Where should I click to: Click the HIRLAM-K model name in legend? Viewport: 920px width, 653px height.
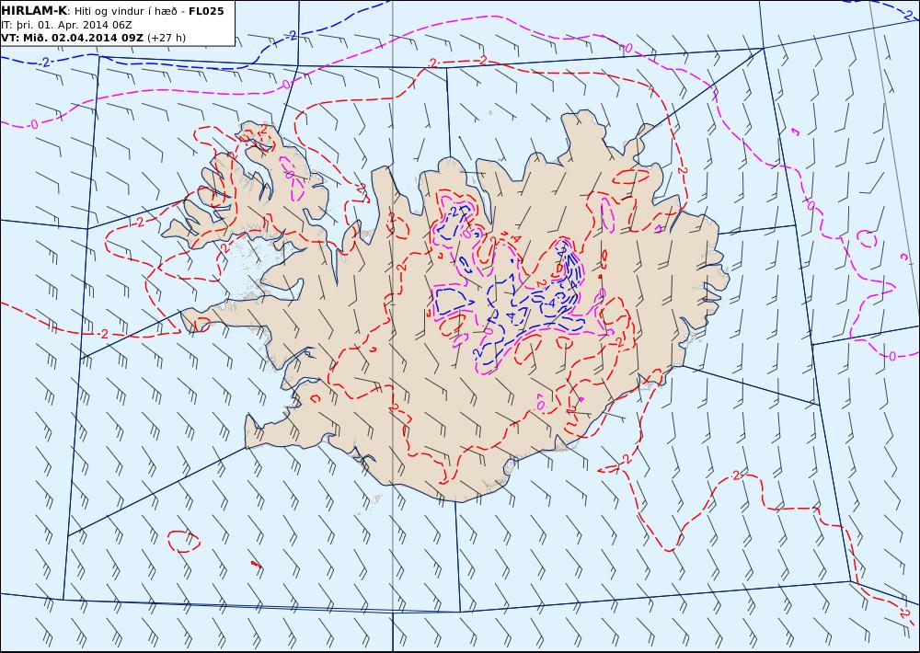point(35,11)
